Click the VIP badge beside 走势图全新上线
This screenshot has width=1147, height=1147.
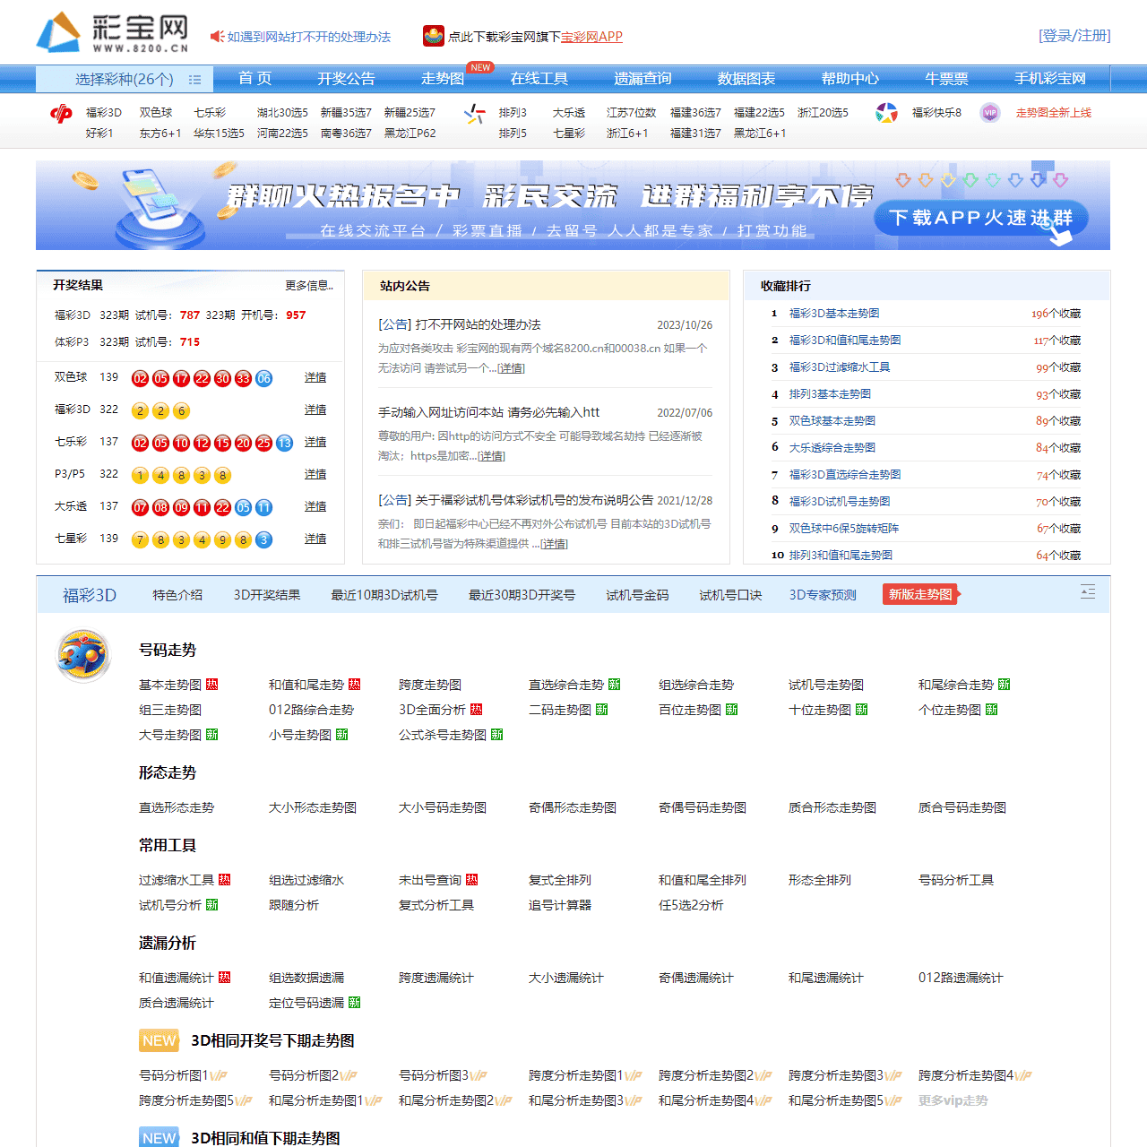click(989, 113)
